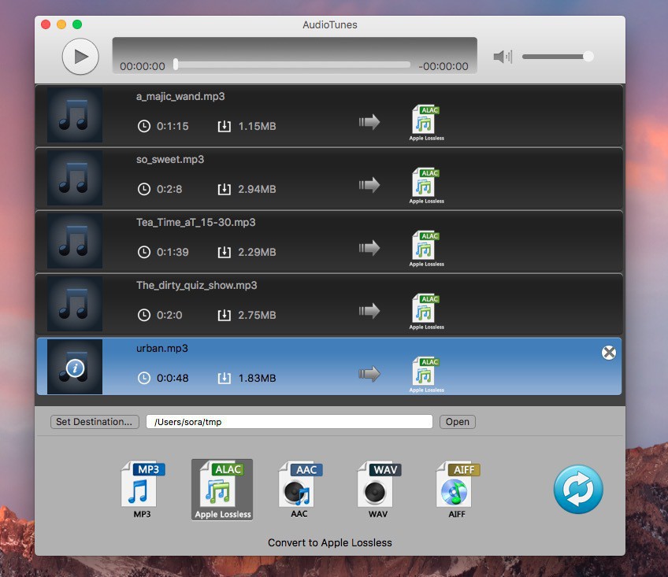Select the urban.mp3 file name
The image size is (668, 577).
coord(162,349)
